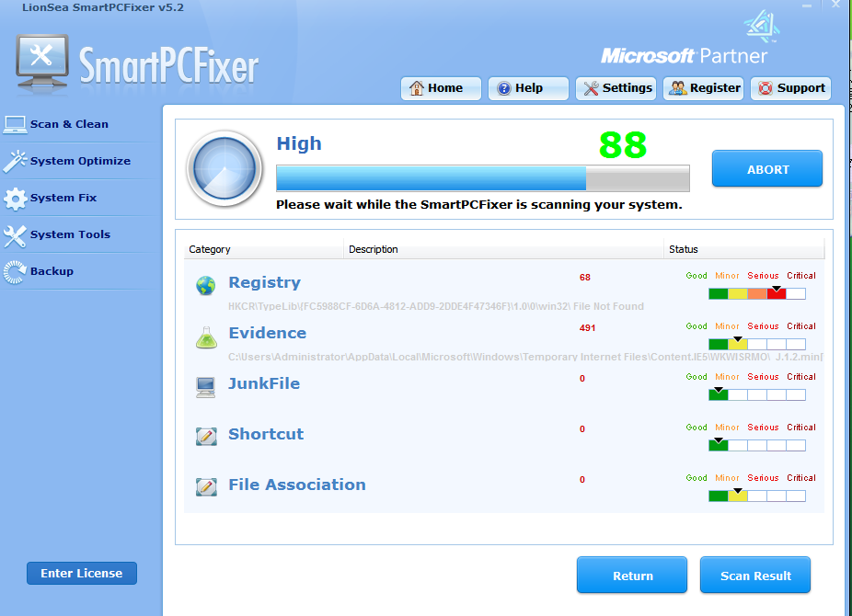This screenshot has width=852, height=616.
Task: Close the SmartPCFixer window
Action: point(835,5)
